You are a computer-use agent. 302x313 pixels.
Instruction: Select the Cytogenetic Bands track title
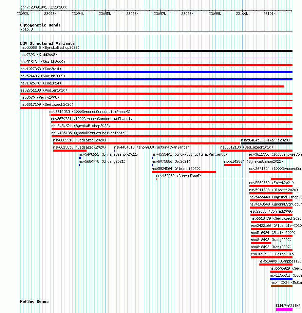[40, 25]
